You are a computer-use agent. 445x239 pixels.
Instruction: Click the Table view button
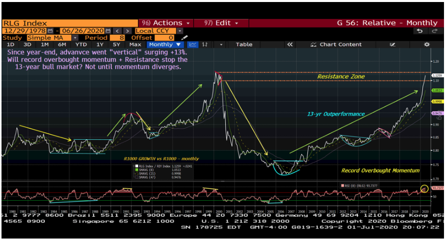pos(244,44)
